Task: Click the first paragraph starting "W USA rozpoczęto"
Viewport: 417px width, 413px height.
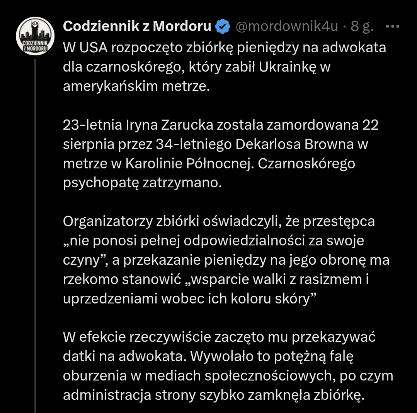Action: [x=224, y=67]
